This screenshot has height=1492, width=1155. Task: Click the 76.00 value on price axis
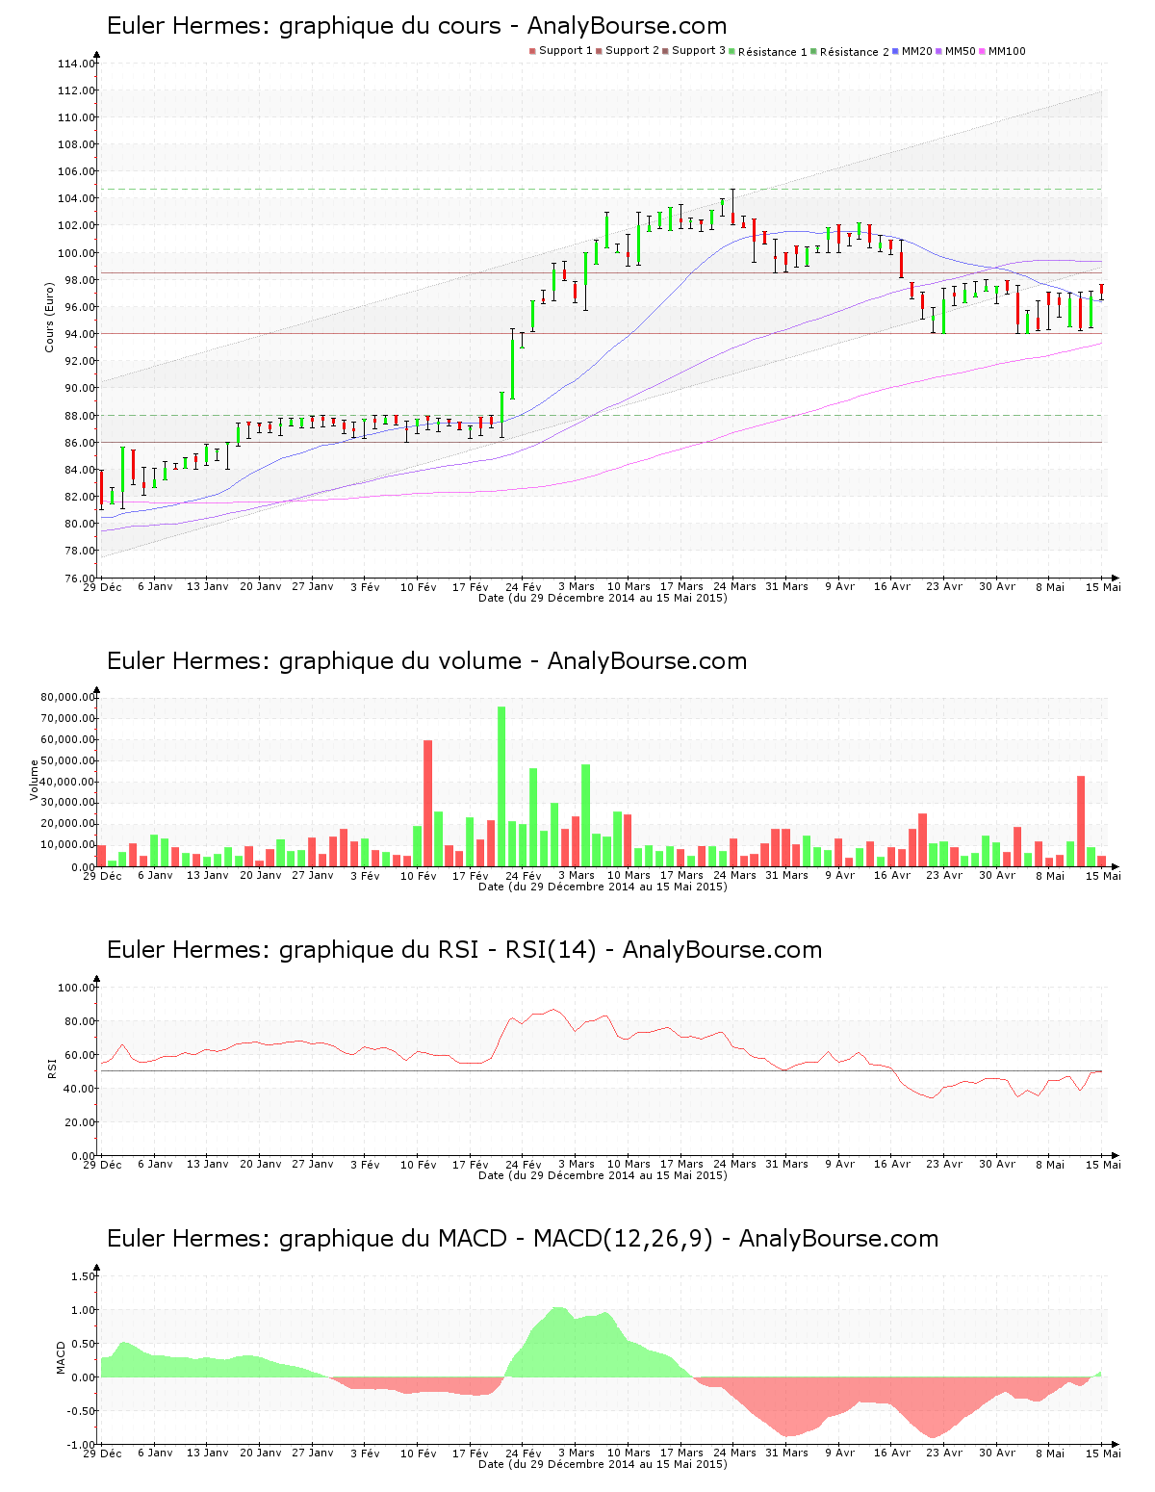click(x=79, y=578)
